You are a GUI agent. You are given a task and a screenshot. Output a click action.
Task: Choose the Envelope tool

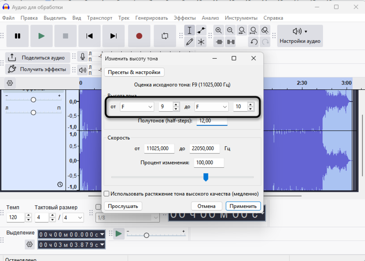tap(201, 30)
